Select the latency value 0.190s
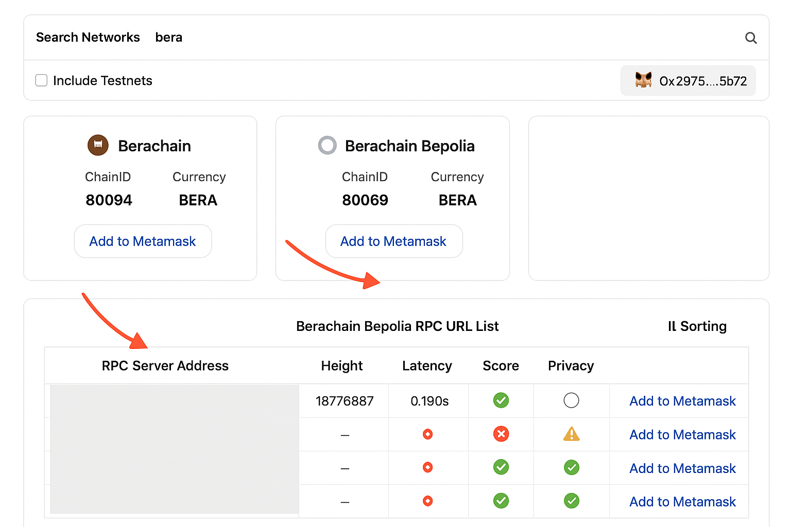Image resolution: width=791 pixels, height=527 pixels. (429, 401)
